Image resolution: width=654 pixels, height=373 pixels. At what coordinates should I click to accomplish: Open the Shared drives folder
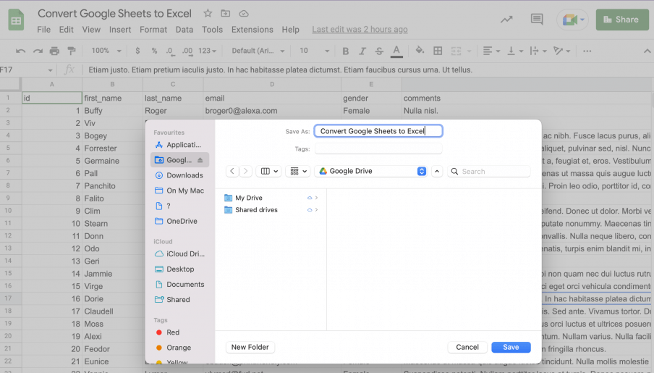271,210
